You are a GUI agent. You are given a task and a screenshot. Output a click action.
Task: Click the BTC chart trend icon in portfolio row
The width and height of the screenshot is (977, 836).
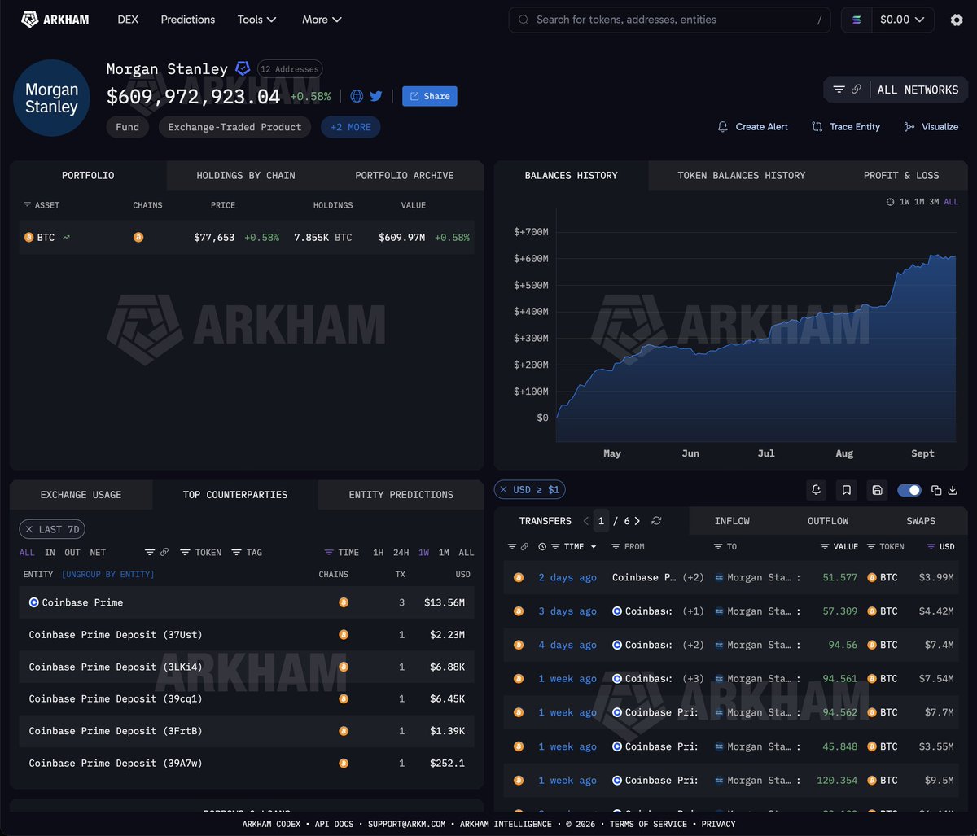66,238
